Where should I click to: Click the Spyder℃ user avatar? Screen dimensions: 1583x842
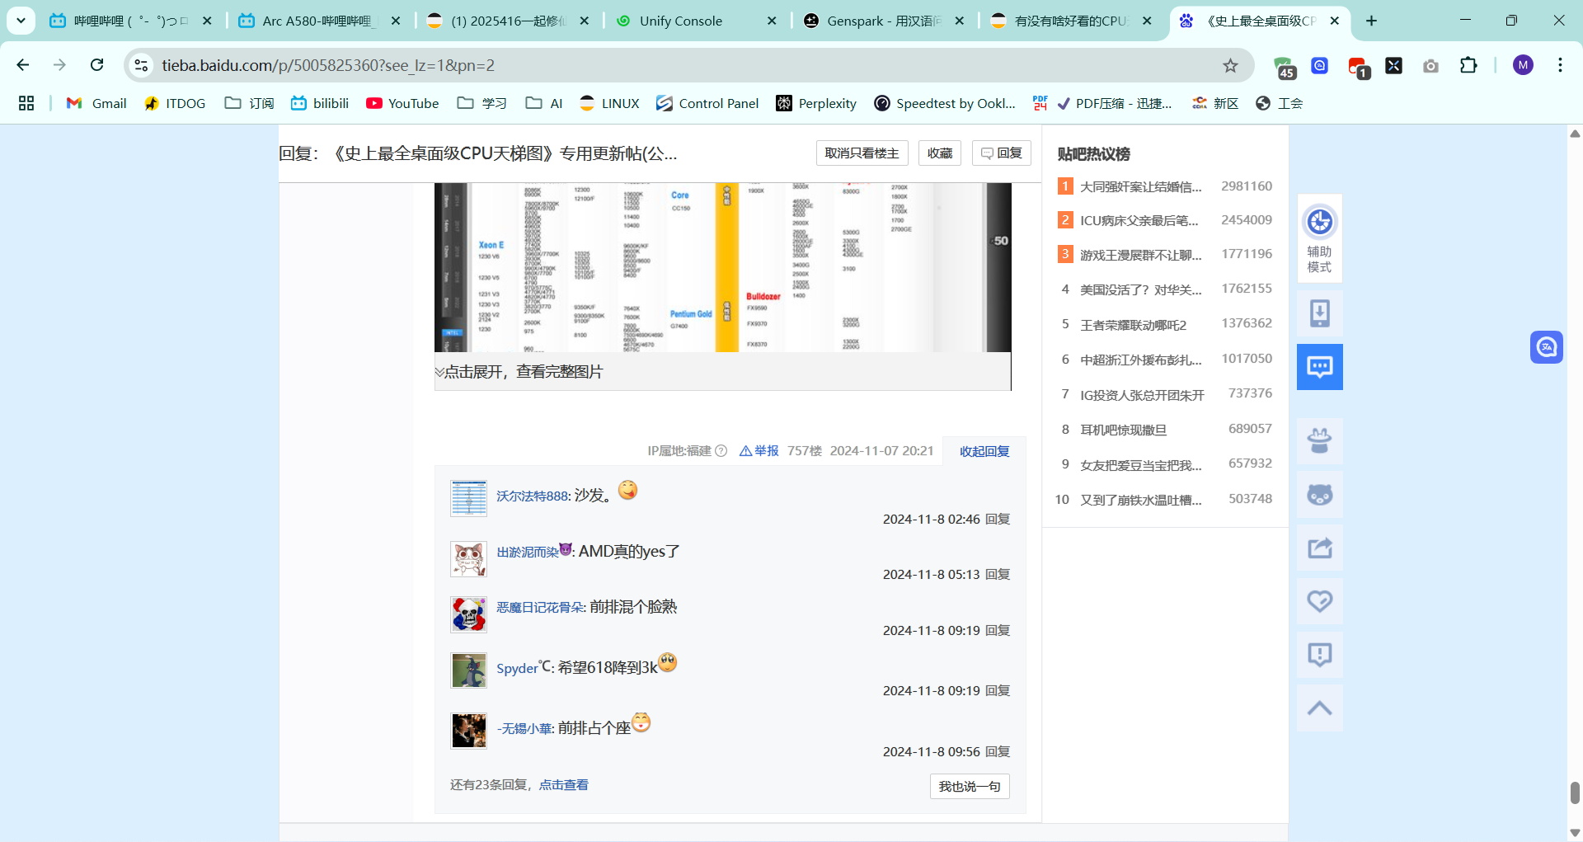click(x=468, y=670)
